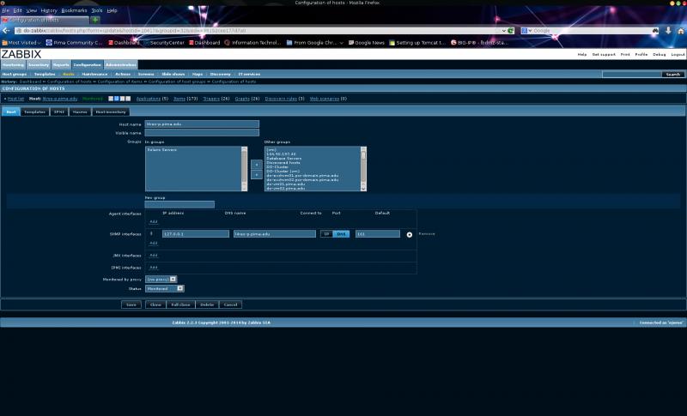Select Database Servers in Other groups list

(284, 159)
